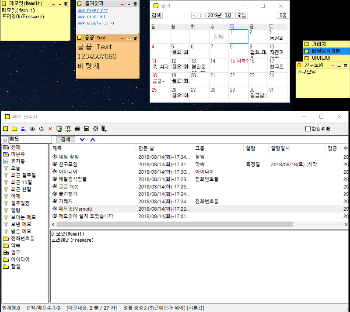
Task: Select collapsed 배달음식점들 note title bar
Action: tap(326, 51)
